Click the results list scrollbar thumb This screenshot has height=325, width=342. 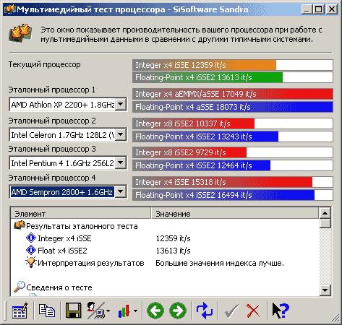[325, 223]
